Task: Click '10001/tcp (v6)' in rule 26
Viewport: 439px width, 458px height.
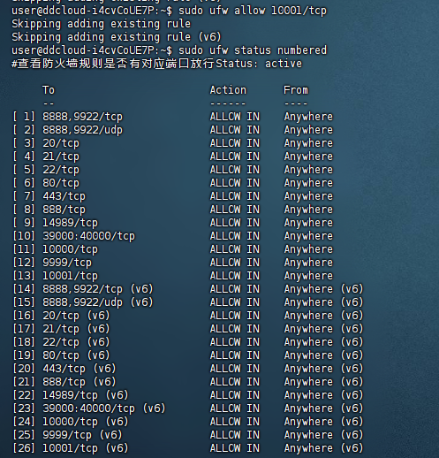Action: point(86,448)
